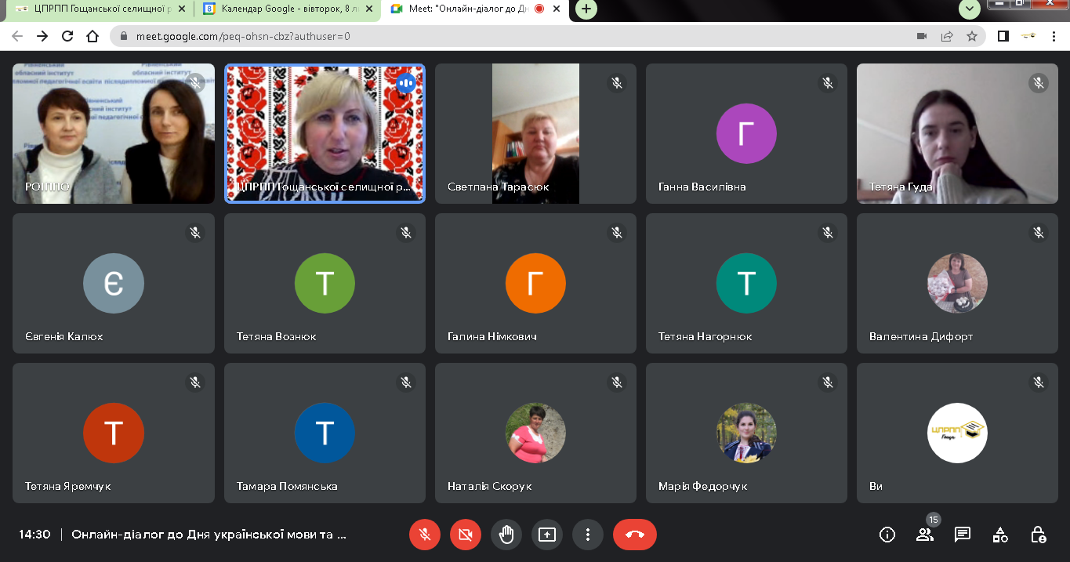Image resolution: width=1070 pixels, height=562 pixels.
Task: Expand the Chrome tab search chevron
Action: [970, 9]
